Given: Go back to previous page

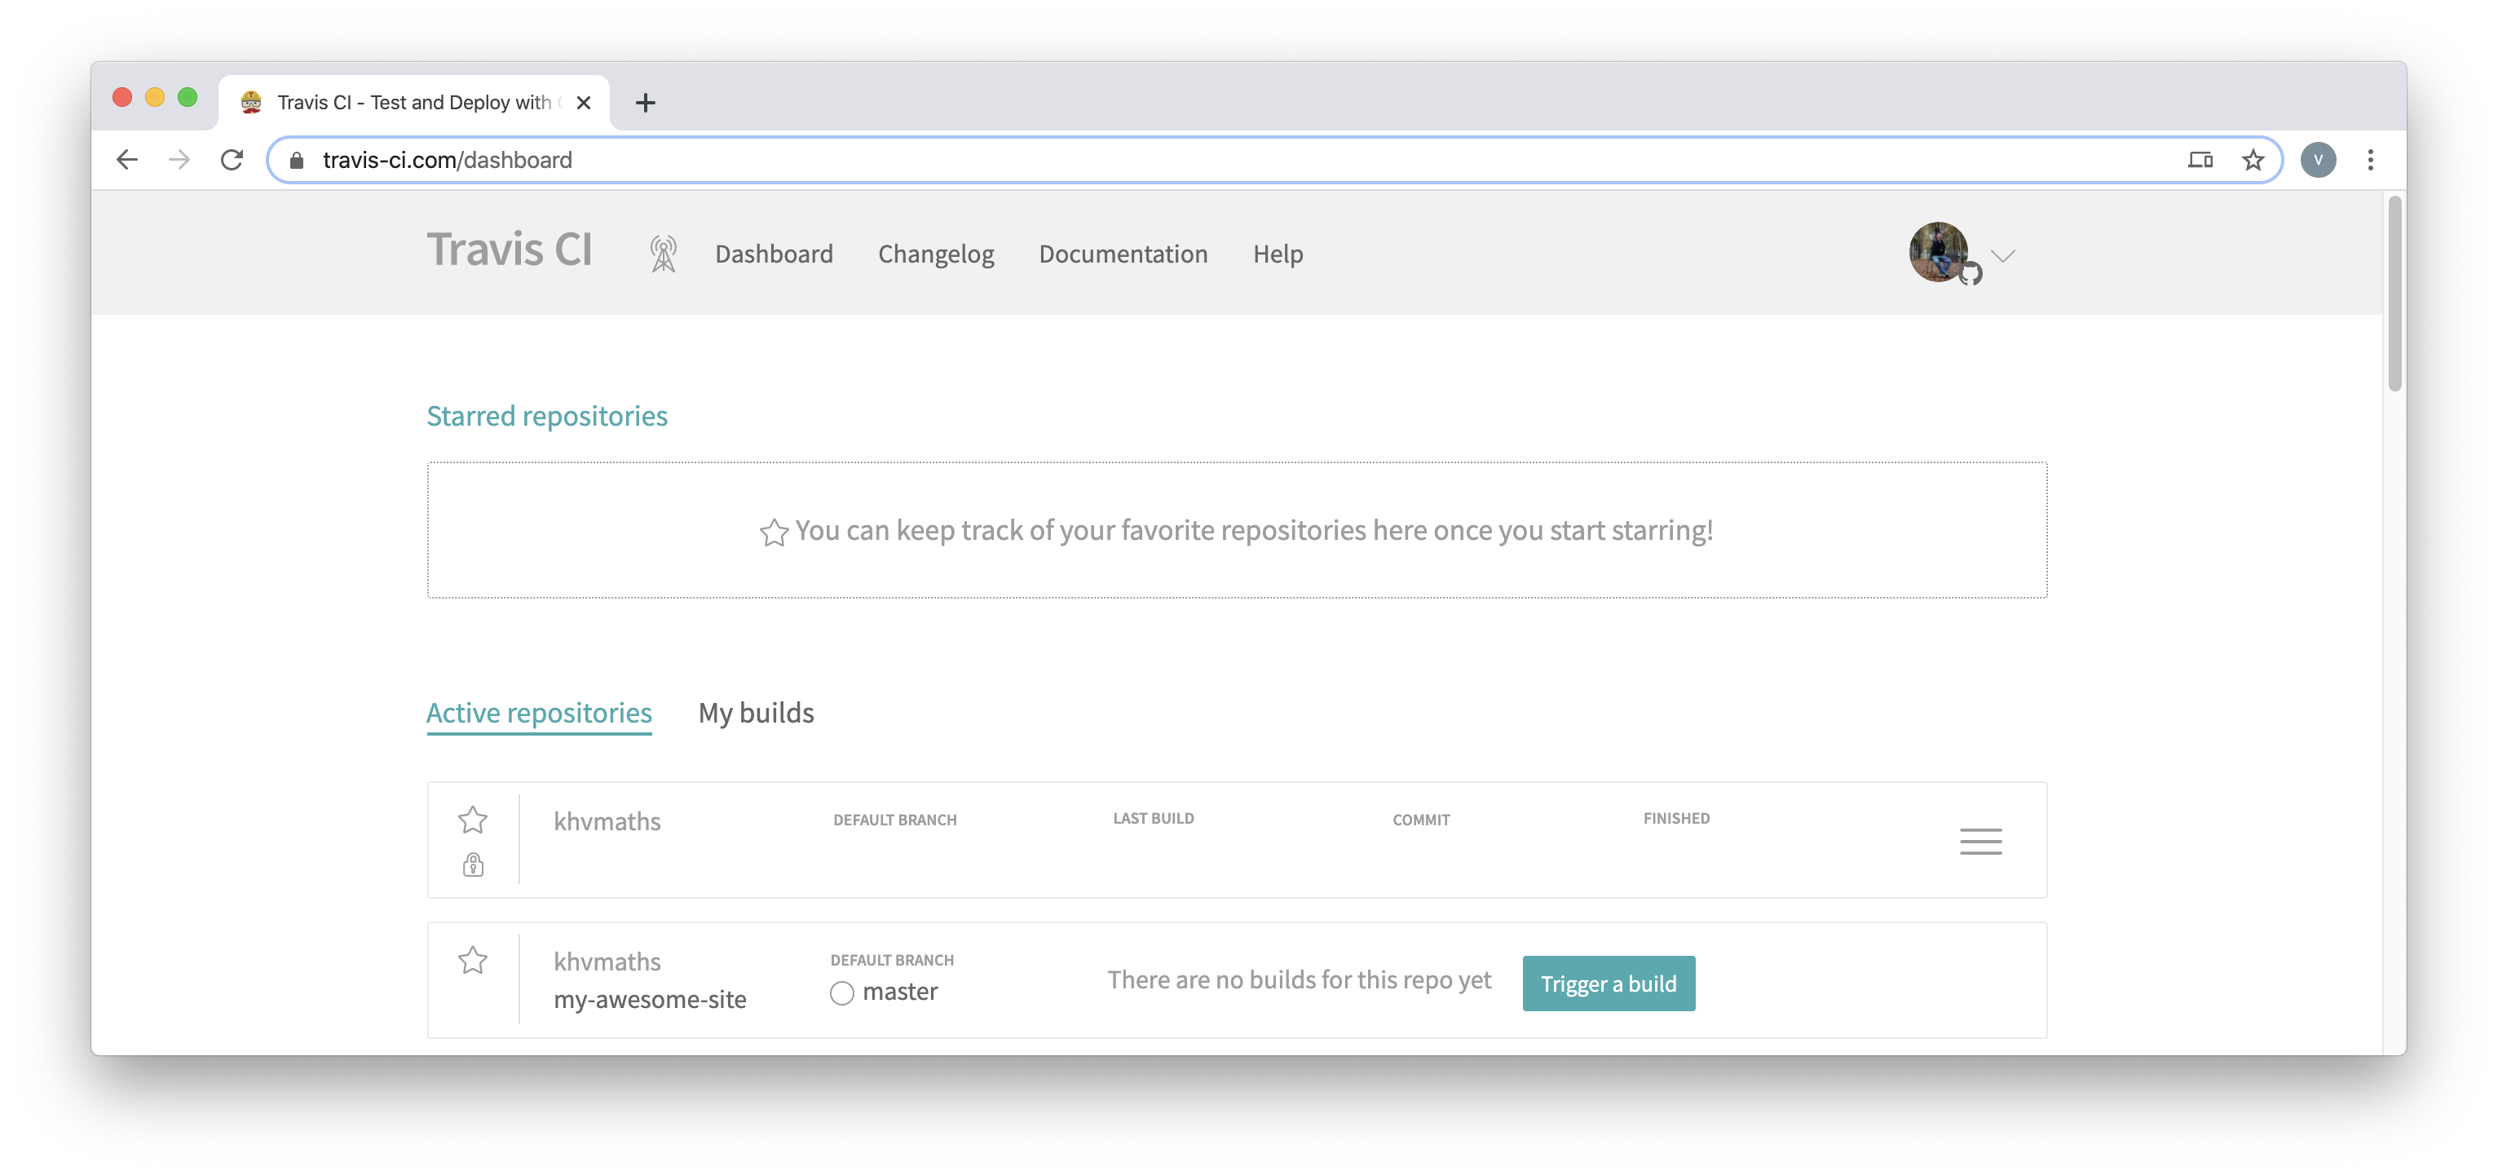Looking at the screenshot, I should tap(127, 160).
